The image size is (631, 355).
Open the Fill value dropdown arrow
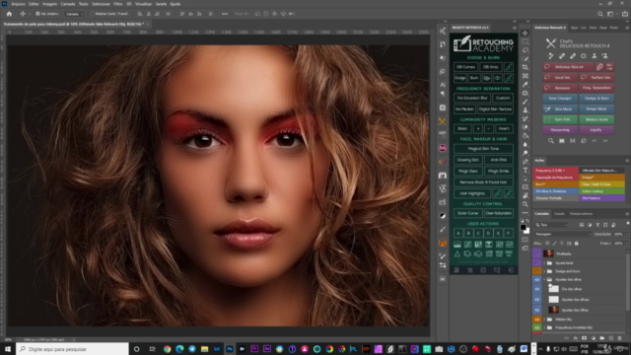627,244
